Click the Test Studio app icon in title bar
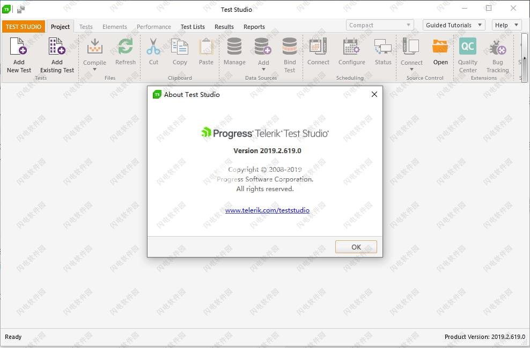 coord(6,9)
